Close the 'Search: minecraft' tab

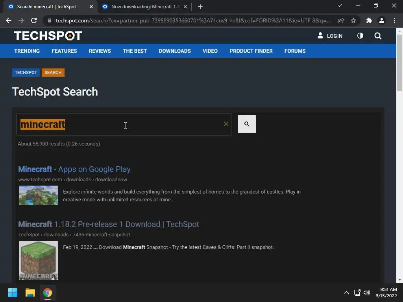pos(91,7)
